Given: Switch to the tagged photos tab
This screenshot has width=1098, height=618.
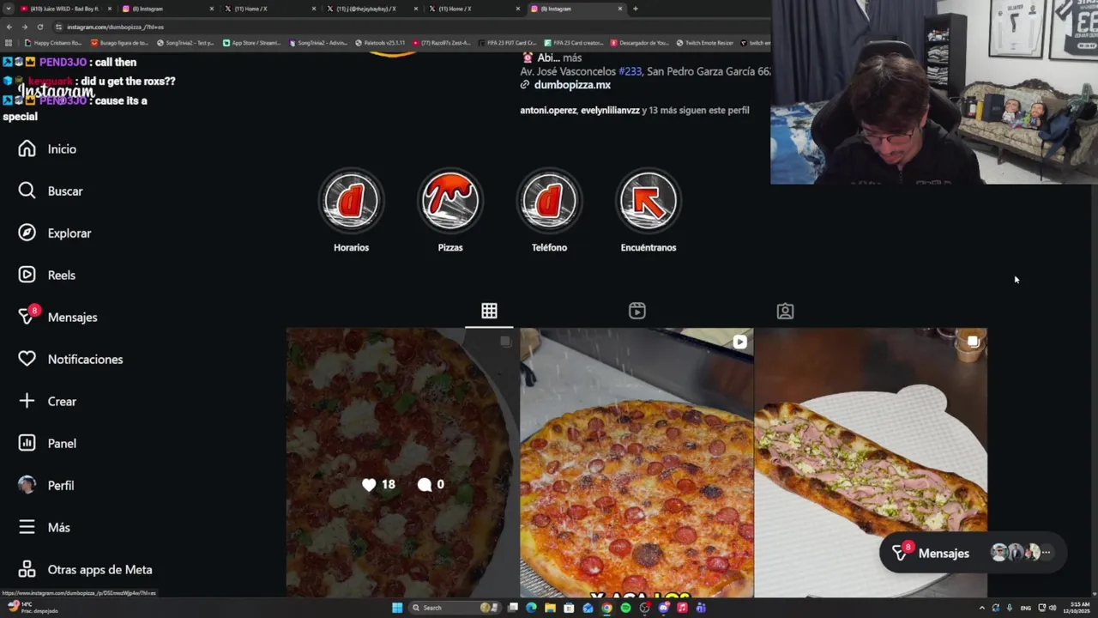Looking at the screenshot, I should [785, 311].
